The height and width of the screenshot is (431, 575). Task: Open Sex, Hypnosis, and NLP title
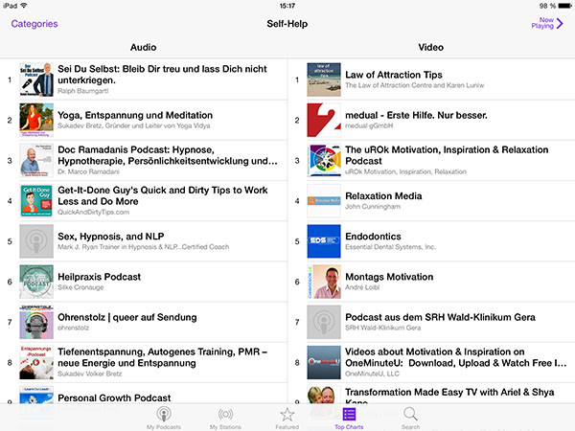[x=111, y=237]
